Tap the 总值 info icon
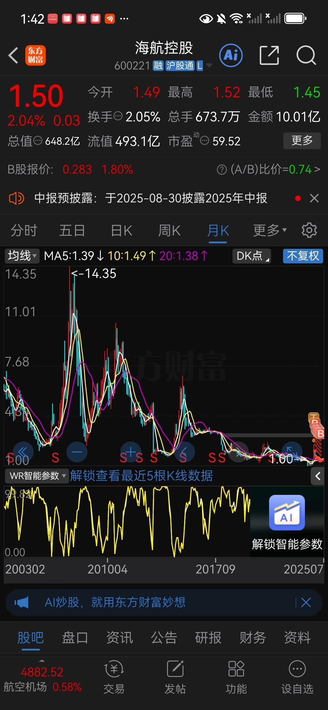The width and height of the screenshot is (328, 710). 38,140
